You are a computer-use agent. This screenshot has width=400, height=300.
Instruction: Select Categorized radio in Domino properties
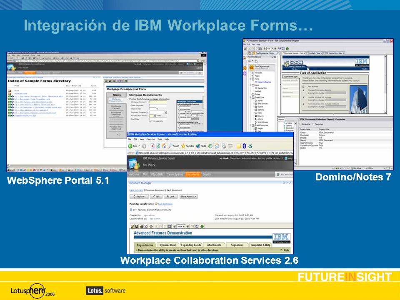[x=313, y=124]
